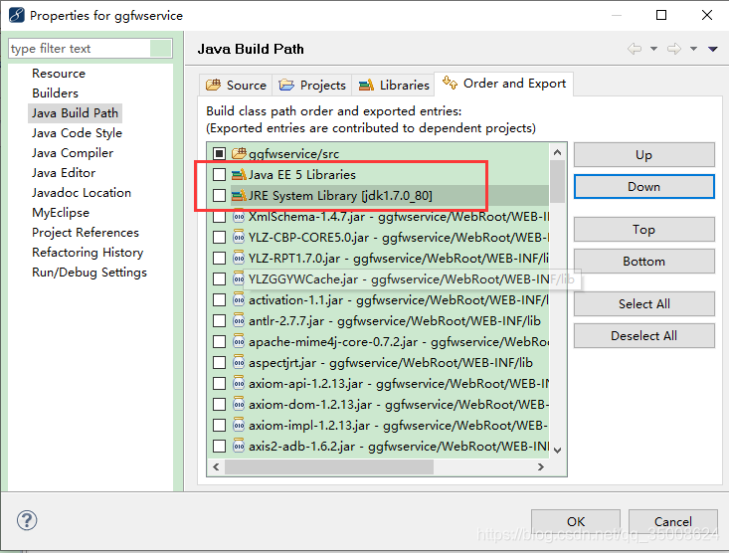
Task: Check the axis2-adb-1.6.2.jar checkbox
Action: pyautogui.click(x=219, y=447)
